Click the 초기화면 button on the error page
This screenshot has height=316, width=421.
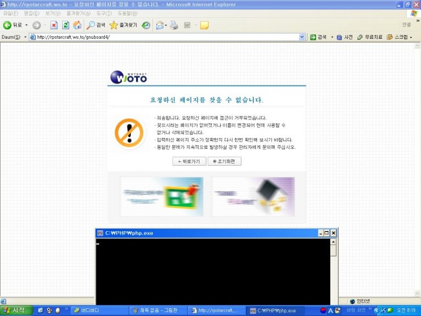(225, 161)
